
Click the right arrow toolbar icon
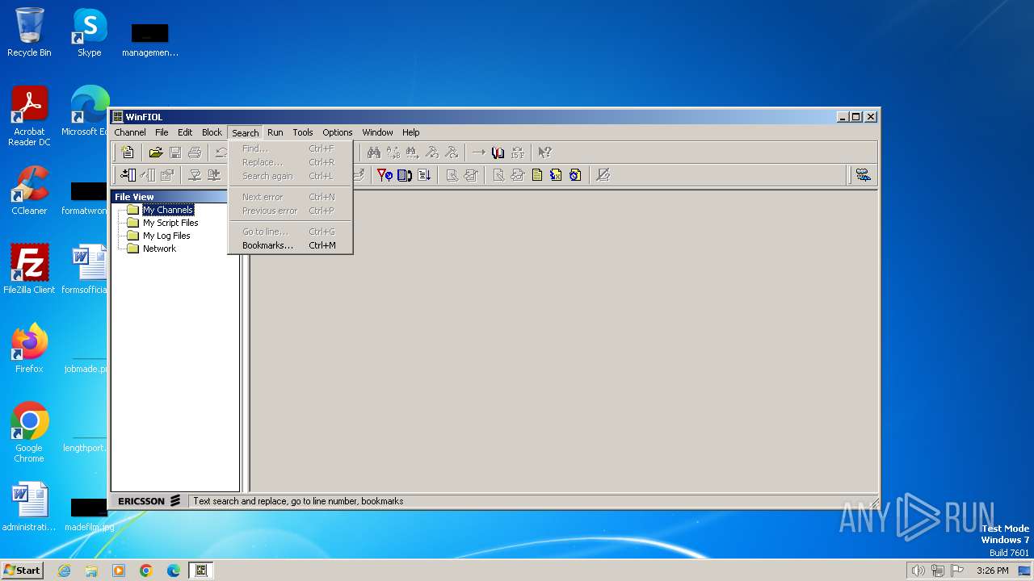click(479, 152)
